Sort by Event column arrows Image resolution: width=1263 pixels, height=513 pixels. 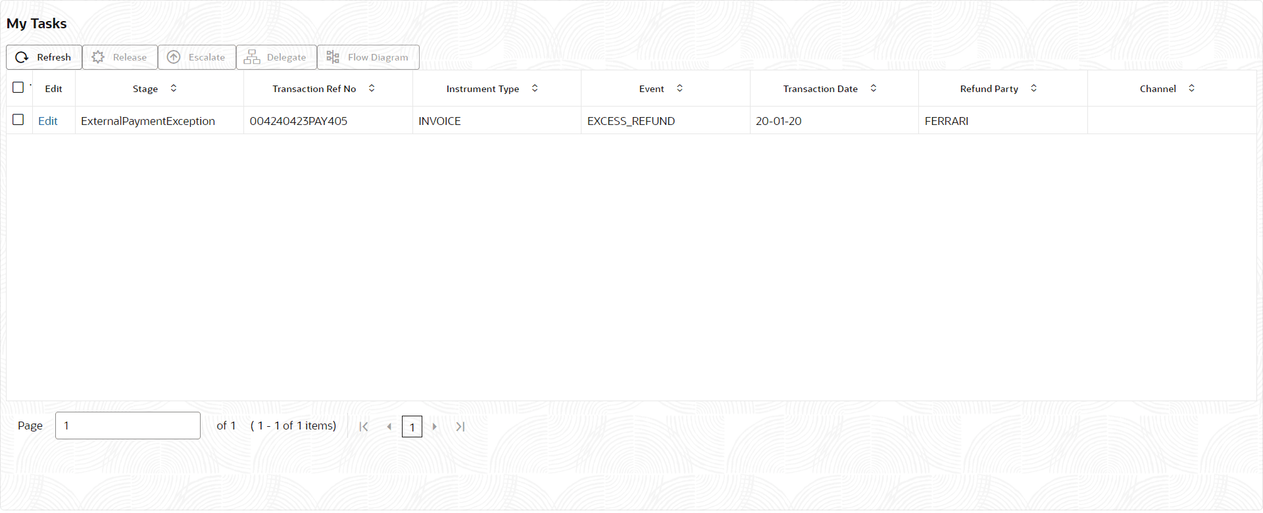tap(680, 88)
